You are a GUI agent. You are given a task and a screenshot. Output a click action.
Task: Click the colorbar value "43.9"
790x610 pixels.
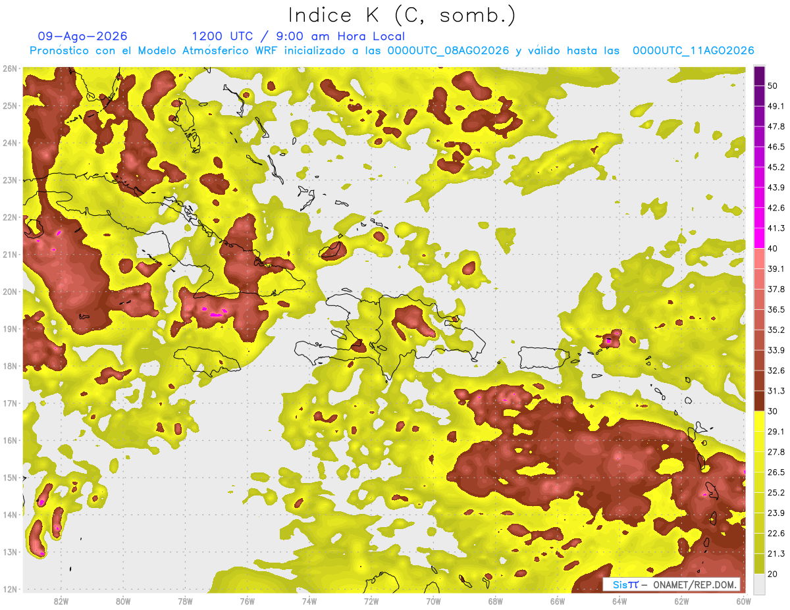776,187
